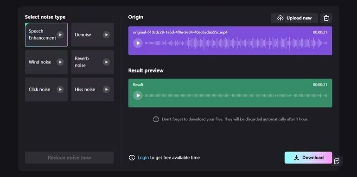Click the Result label text
357x177 pixels.
point(138,85)
